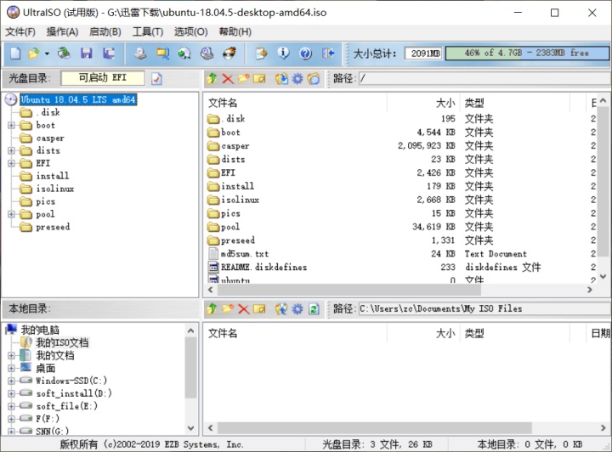
Task: Open the 操作(A) menu
Action: click(x=62, y=32)
